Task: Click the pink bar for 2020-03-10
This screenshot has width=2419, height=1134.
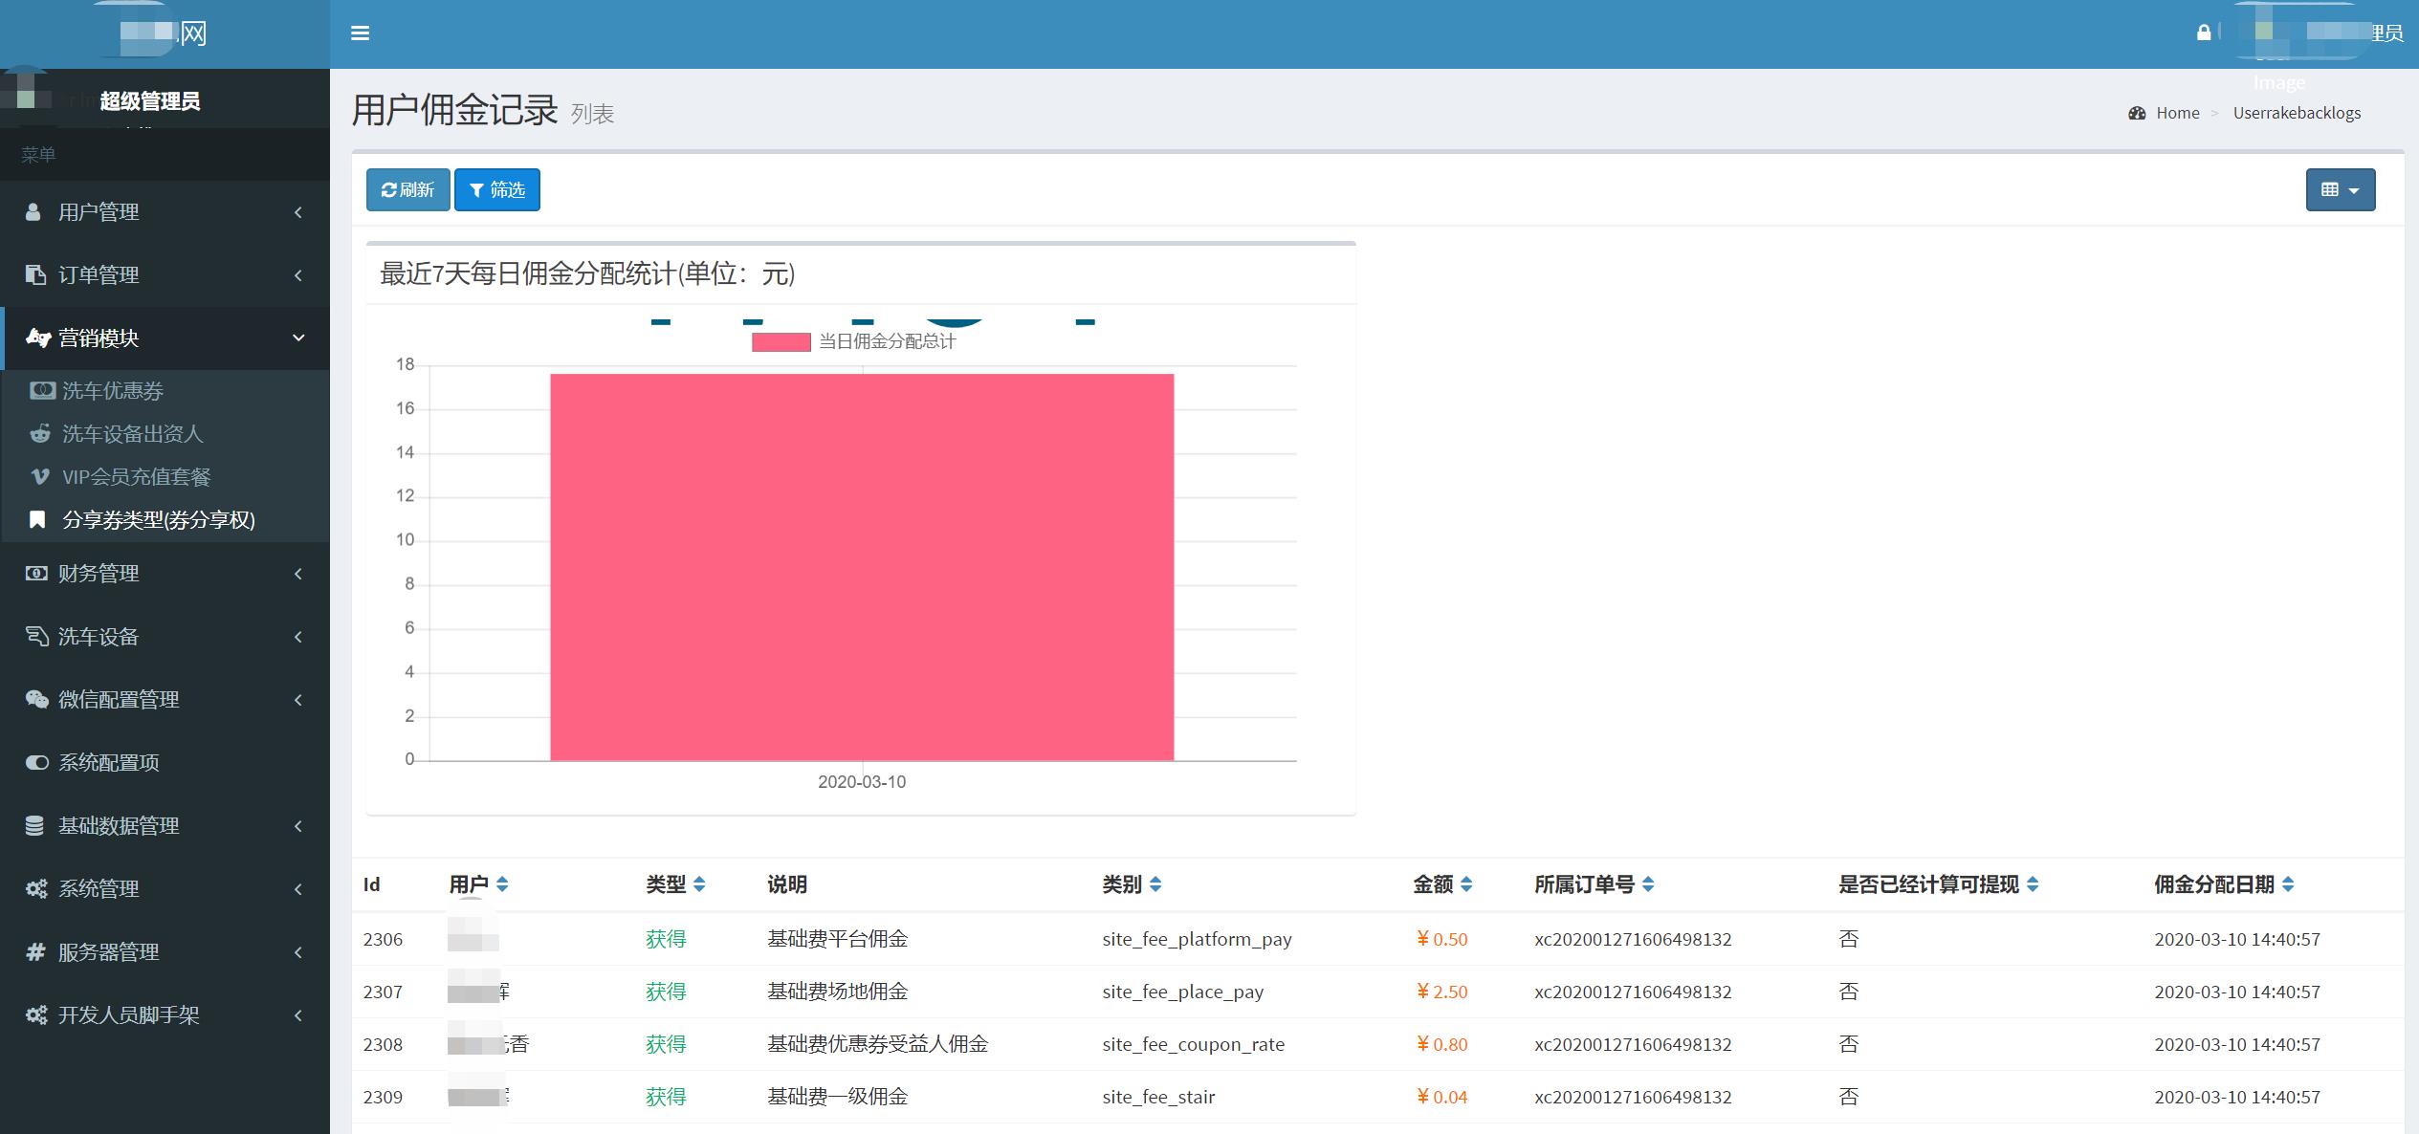Action: click(861, 567)
